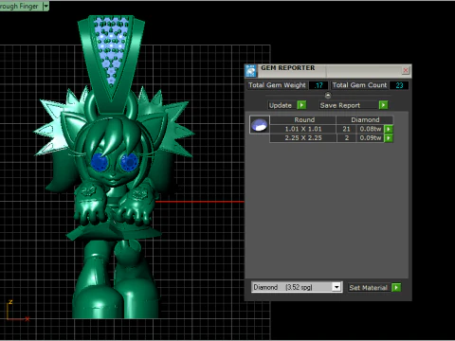Click the Gem Reporter title bar icon

coord(251,71)
